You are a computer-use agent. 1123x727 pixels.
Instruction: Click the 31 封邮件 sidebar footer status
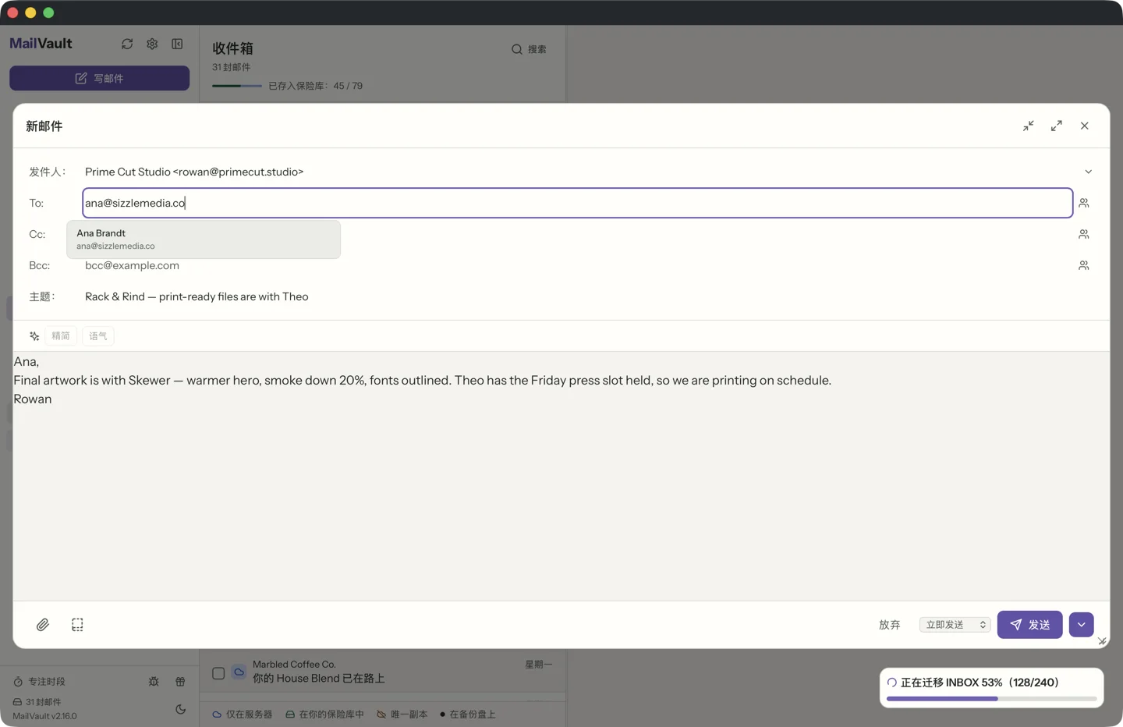37,702
